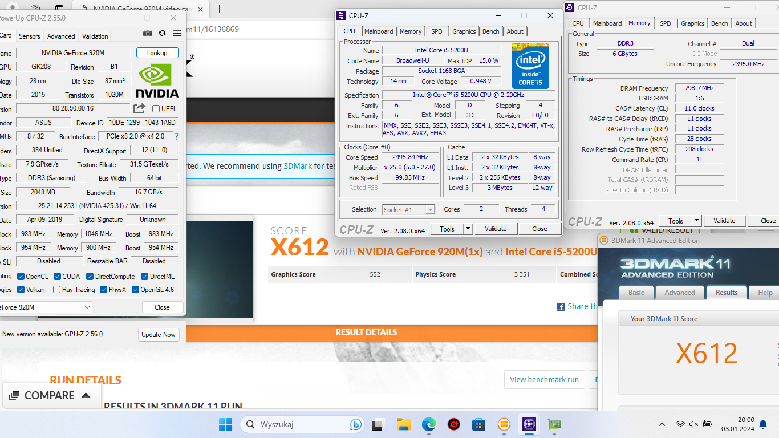This screenshot has width=779, height=438.
Task: Toggle the Ray Tracing checkbox
Action: [x=56, y=290]
